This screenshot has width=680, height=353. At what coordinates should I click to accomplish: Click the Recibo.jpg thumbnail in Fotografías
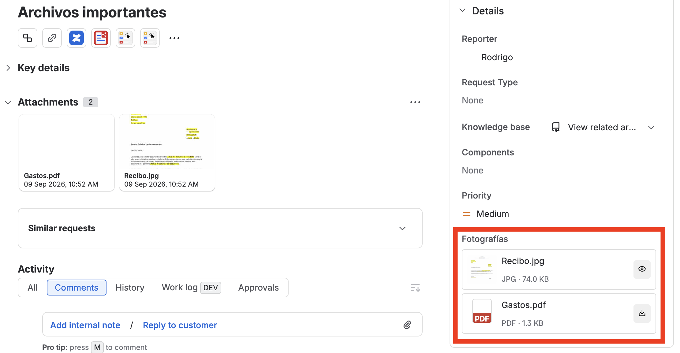pyautogui.click(x=482, y=268)
